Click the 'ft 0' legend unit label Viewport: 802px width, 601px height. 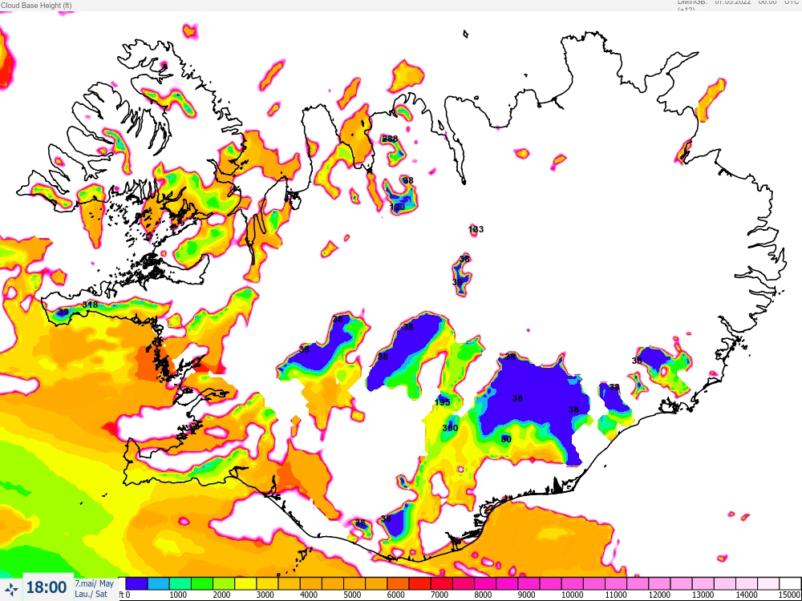pos(124,595)
